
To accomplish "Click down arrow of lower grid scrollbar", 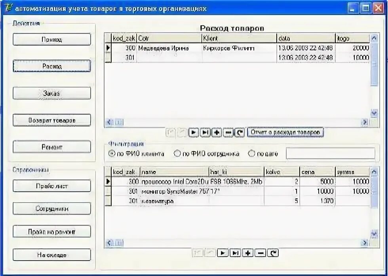I will click(374, 234).
